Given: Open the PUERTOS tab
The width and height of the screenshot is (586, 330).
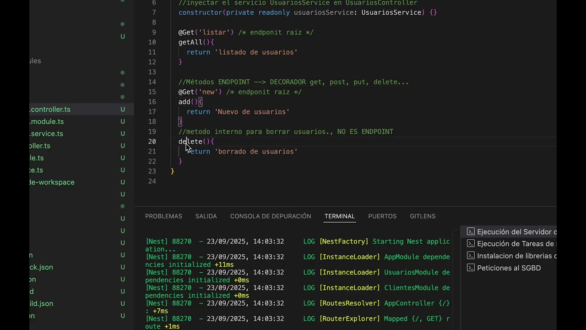Looking at the screenshot, I should coord(382,216).
